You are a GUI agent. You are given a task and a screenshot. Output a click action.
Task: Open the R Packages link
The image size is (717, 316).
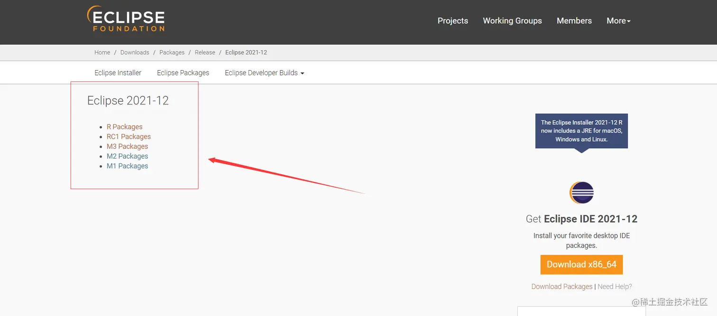coord(125,127)
